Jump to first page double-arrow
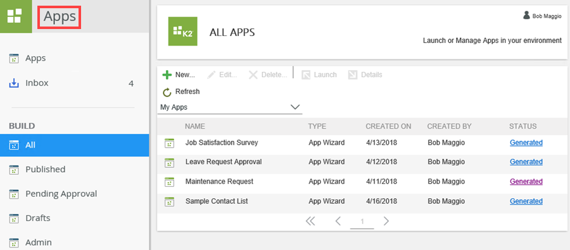This screenshot has width=570, height=250. 310,221
